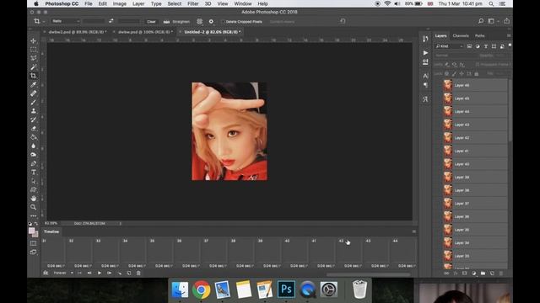The width and height of the screenshot is (540, 303).
Task: Select the Magic Wand tool
Action: [34, 67]
